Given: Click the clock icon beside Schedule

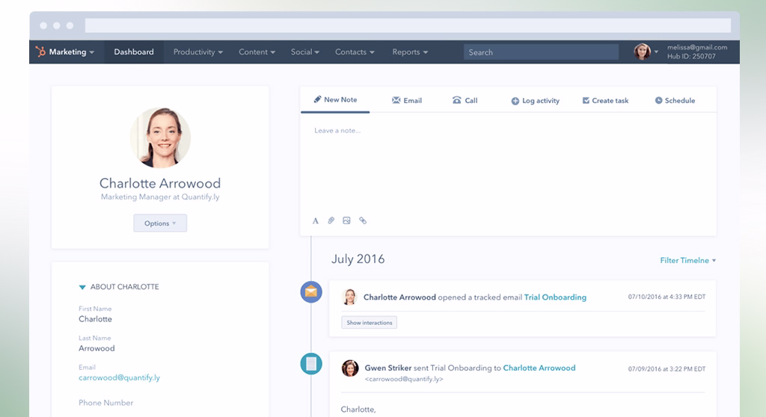Looking at the screenshot, I should pos(658,100).
